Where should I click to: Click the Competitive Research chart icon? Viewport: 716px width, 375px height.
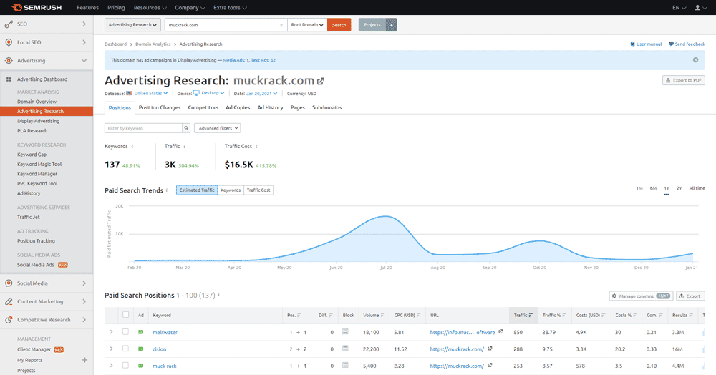[9, 320]
